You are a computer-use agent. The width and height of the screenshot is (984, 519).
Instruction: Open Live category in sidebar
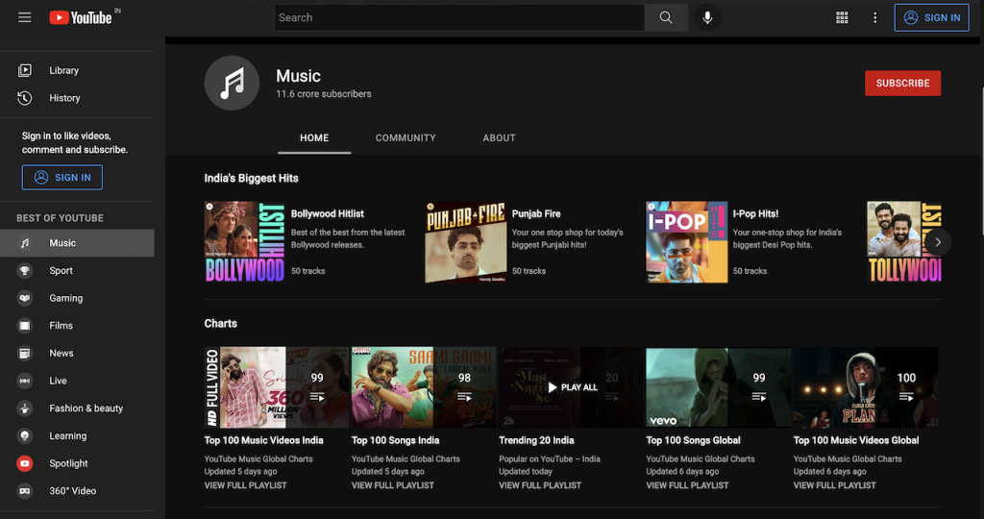tap(77, 381)
